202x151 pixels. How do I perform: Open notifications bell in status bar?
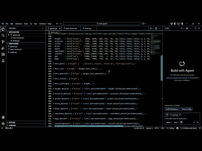coord(200,128)
